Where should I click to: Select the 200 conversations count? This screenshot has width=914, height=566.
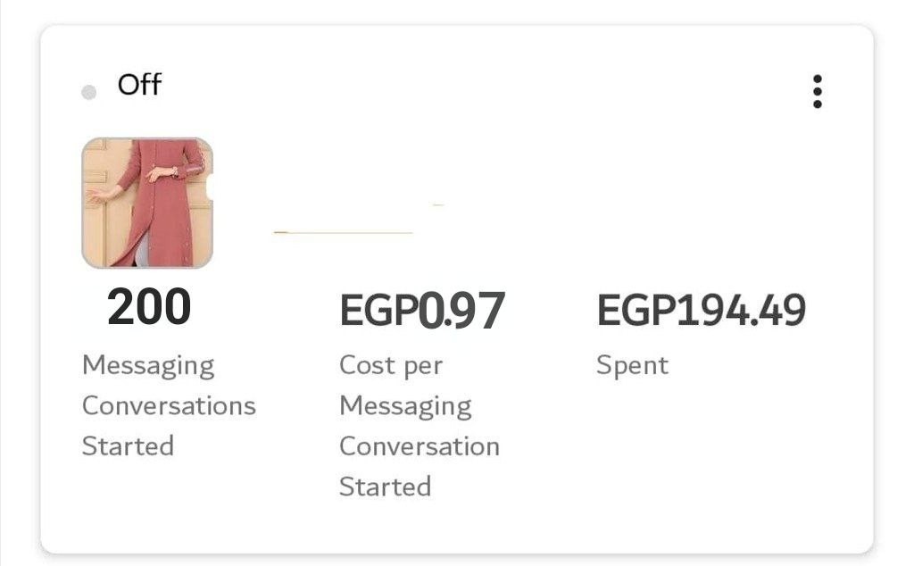[149, 306]
